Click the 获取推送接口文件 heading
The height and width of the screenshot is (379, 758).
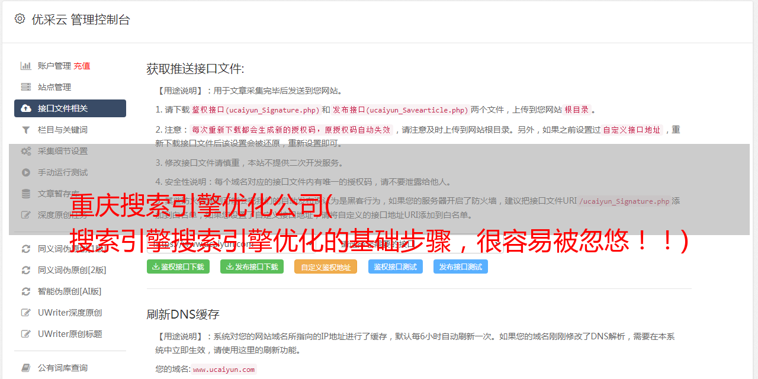pyautogui.click(x=195, y=69)
